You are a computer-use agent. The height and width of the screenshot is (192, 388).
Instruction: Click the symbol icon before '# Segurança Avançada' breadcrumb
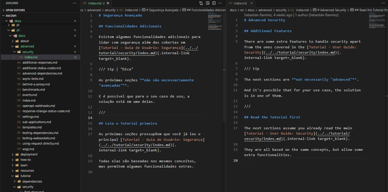point(144,10)
